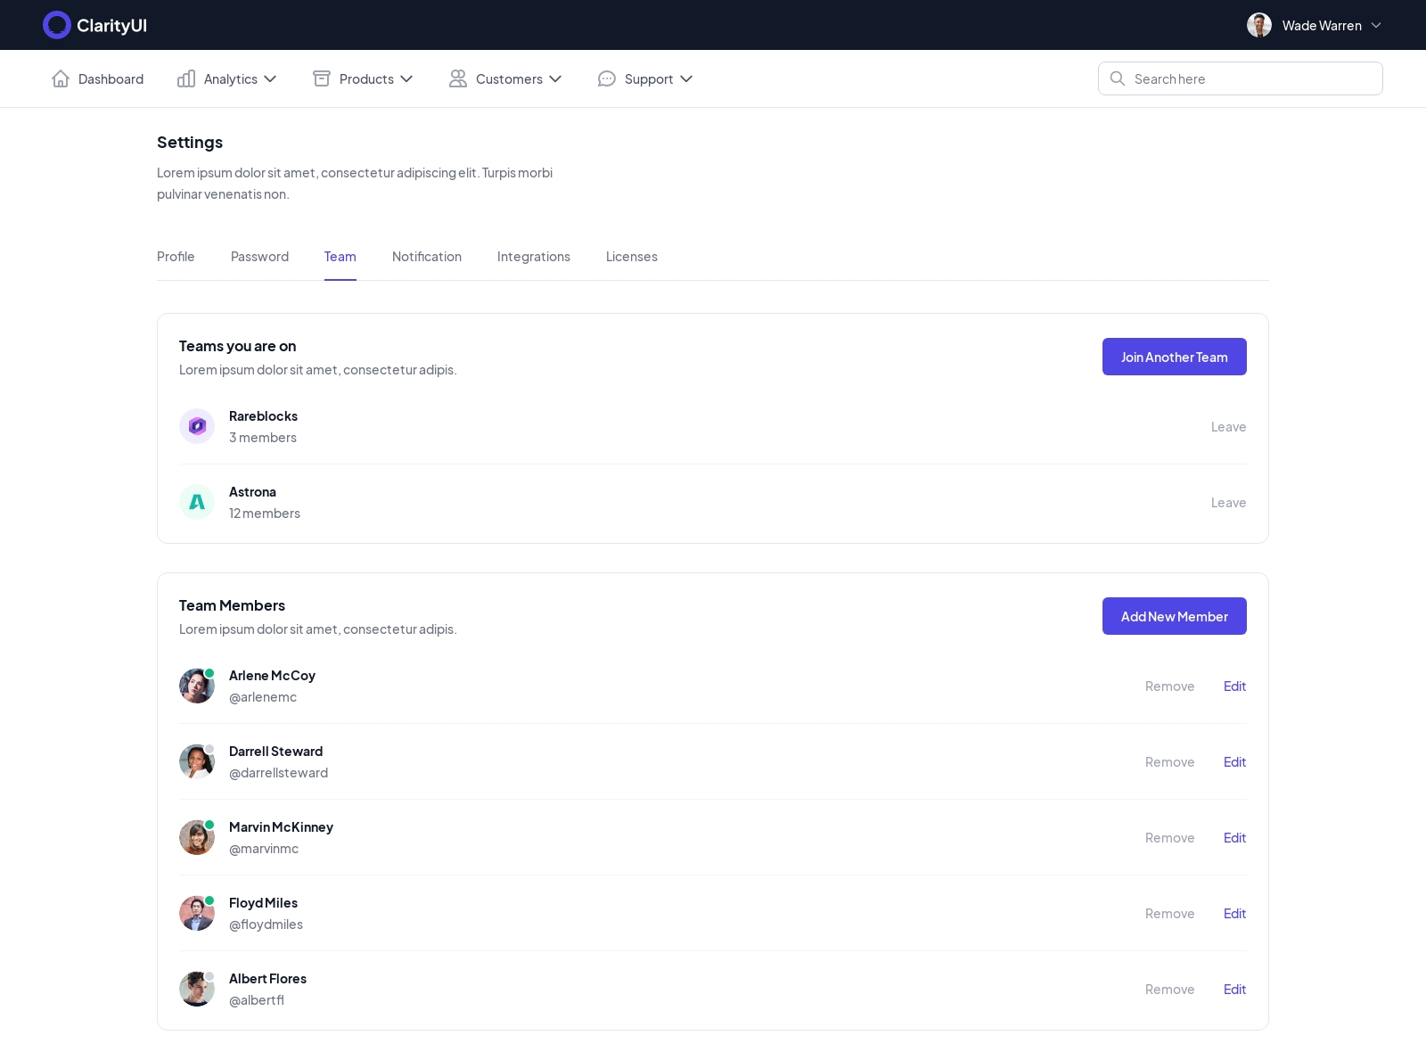Click the ClarityUI logo icon
The height and width of the screenshot is (1052, 1426).
57,25
